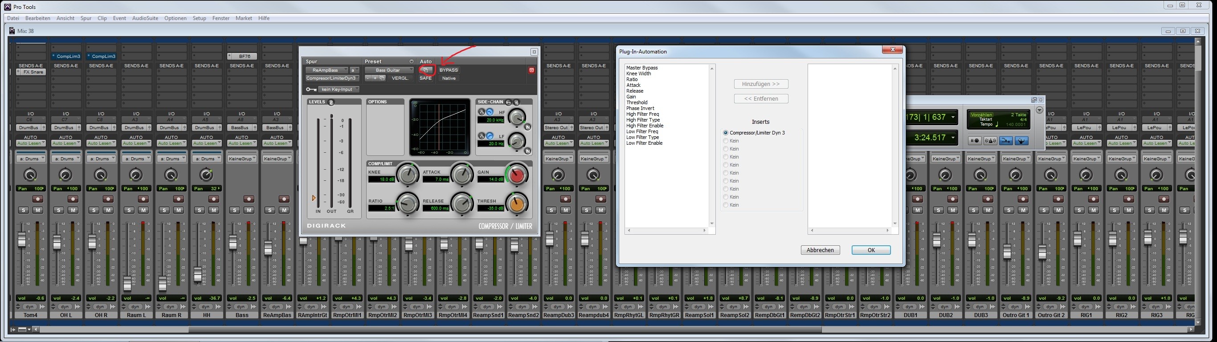This screenshot has height=342, width=1217.
Task: Open the Spur menu
Action: click(86, 18)
